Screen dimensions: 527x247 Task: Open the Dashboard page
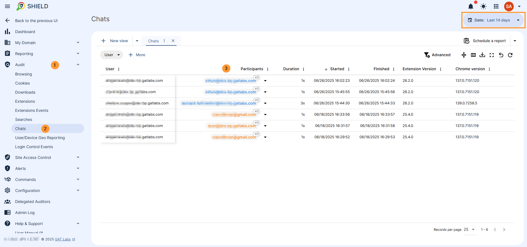pyautogui.click(x=25, y=32)
